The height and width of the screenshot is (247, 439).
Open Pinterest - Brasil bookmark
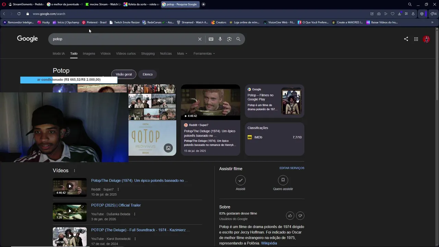tap(94, 22)
